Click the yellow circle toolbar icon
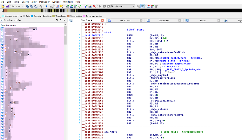 pos(61,6)
